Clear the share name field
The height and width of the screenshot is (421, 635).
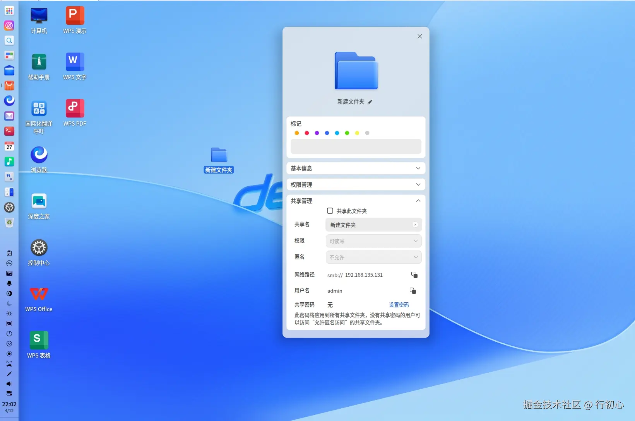click(415, 225)
